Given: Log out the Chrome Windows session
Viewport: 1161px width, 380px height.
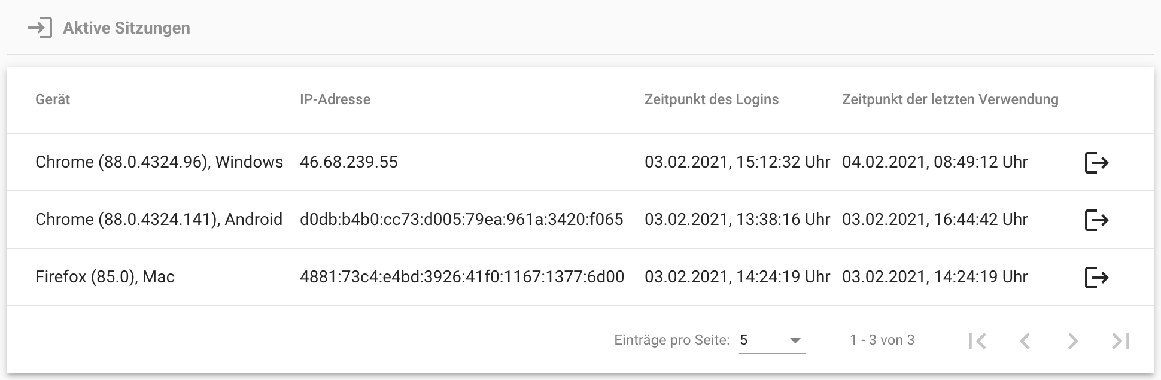Looking at the screenshot, I should (x=1096, y=162).
